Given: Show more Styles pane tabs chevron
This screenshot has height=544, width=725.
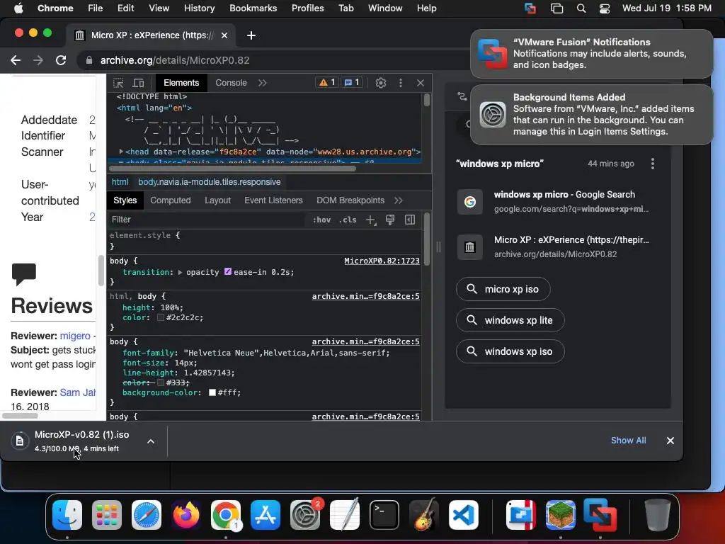Looking at the screenshot, I should [399, 200].
